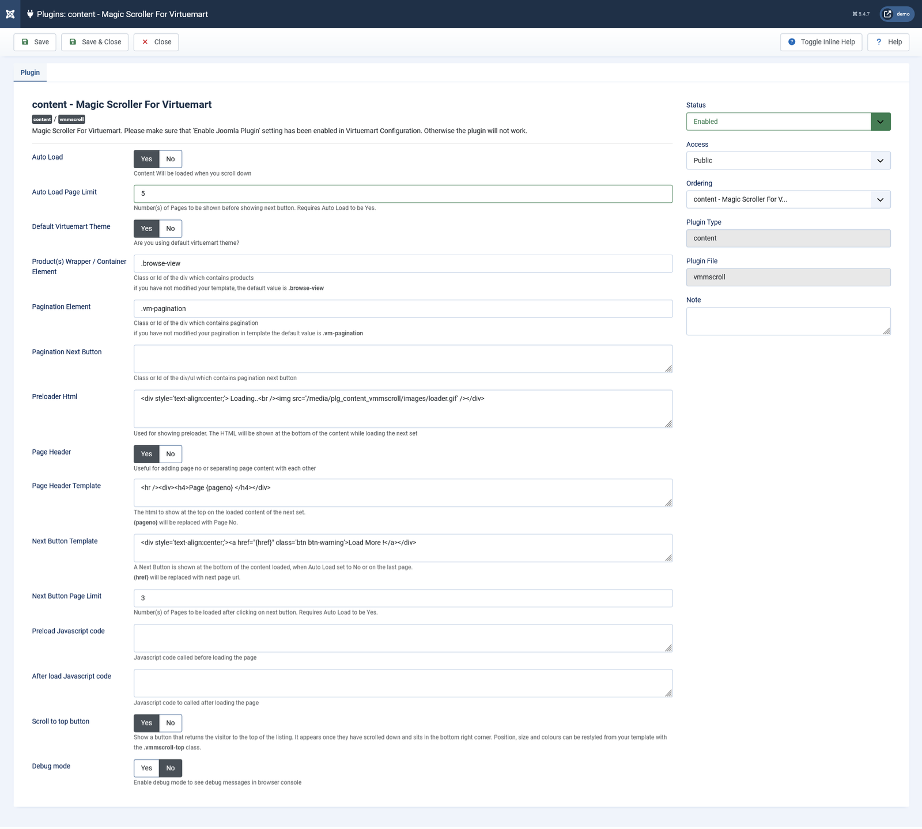Set Auto Load to Yes
922x829 pixels.
[x=146, y=159]
